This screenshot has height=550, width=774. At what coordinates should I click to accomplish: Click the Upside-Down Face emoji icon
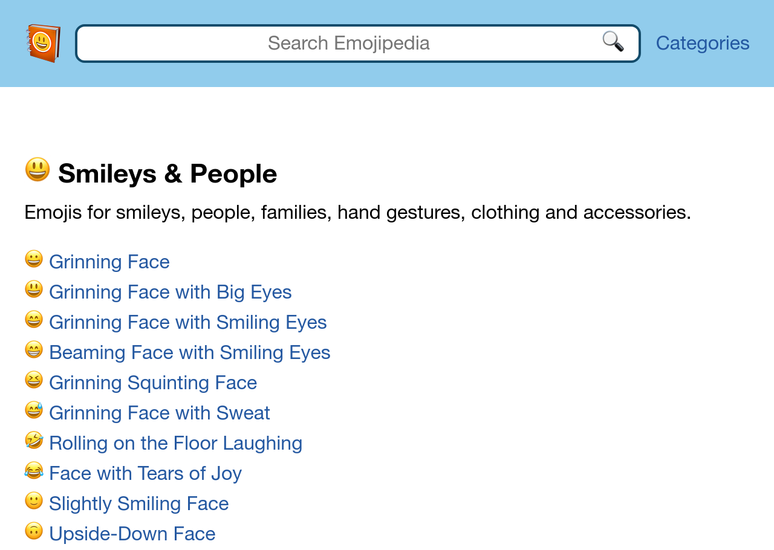(x=34, y=531)
